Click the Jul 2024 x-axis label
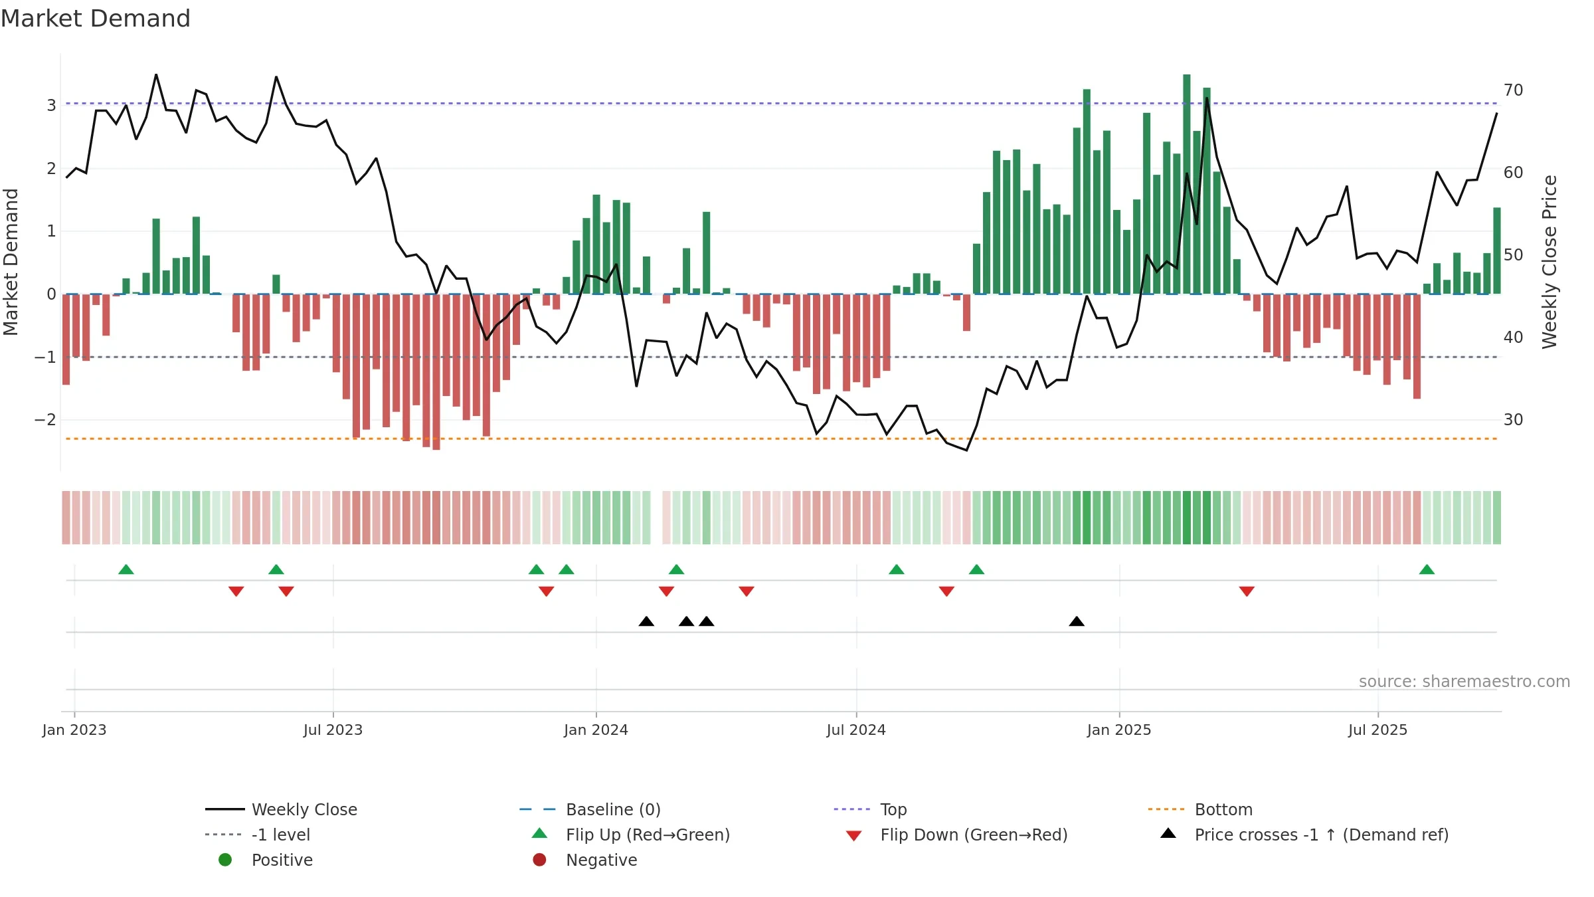Screen dimensions: 1594x897 click(x=856, y=730)
